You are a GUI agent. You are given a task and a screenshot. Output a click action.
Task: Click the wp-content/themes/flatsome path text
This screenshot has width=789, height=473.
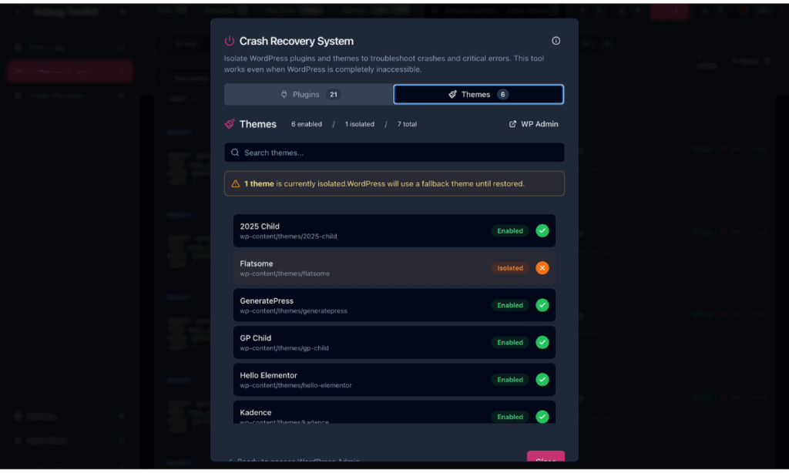[284, 273]
